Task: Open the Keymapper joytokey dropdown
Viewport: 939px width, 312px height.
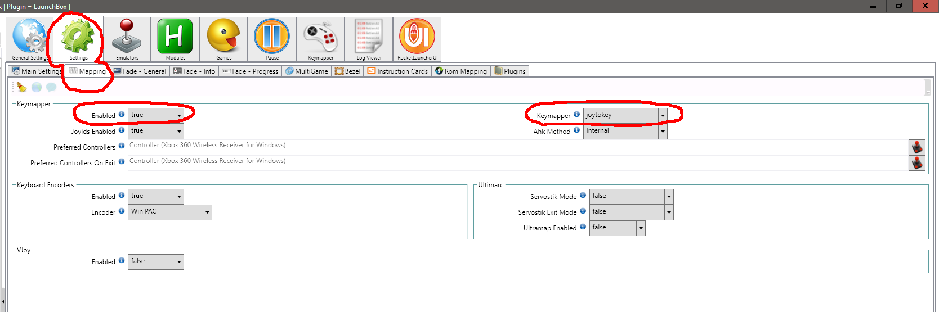Action: [x=663, y=115]
